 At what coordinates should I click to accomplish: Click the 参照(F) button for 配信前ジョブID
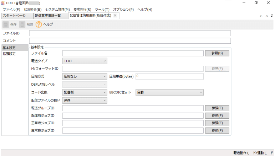click(217, 115)
